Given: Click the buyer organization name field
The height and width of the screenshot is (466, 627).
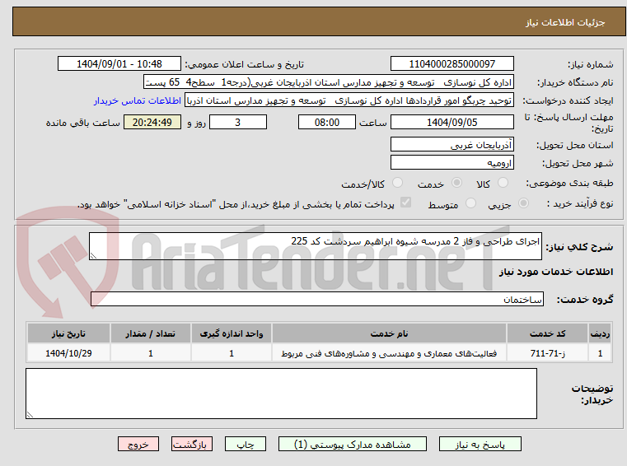Looking at the screenshot, I should [x=329, y=82].
